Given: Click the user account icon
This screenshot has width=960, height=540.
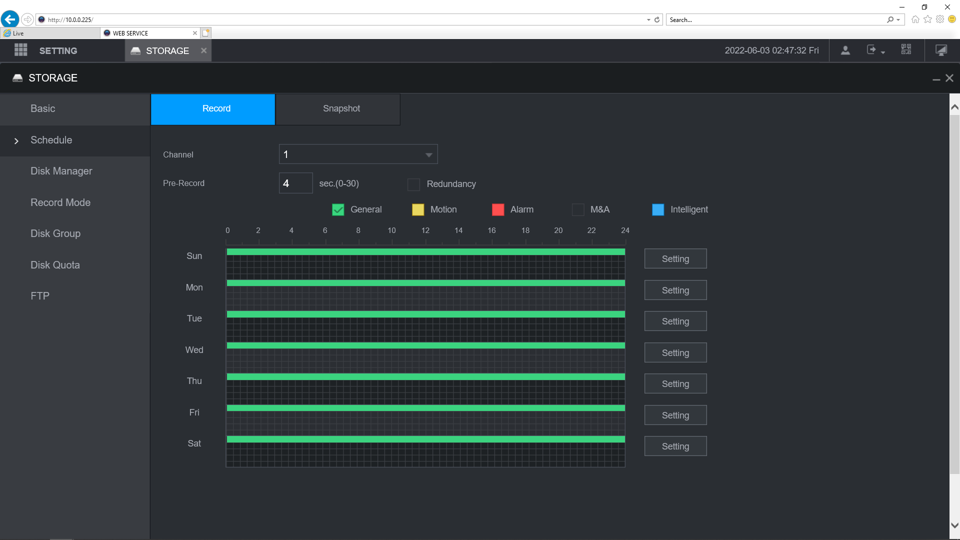Looking at the screenshot, I should point(845,50).
